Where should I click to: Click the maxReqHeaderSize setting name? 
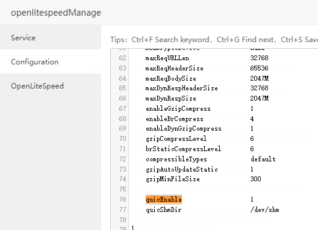(174, 68)
